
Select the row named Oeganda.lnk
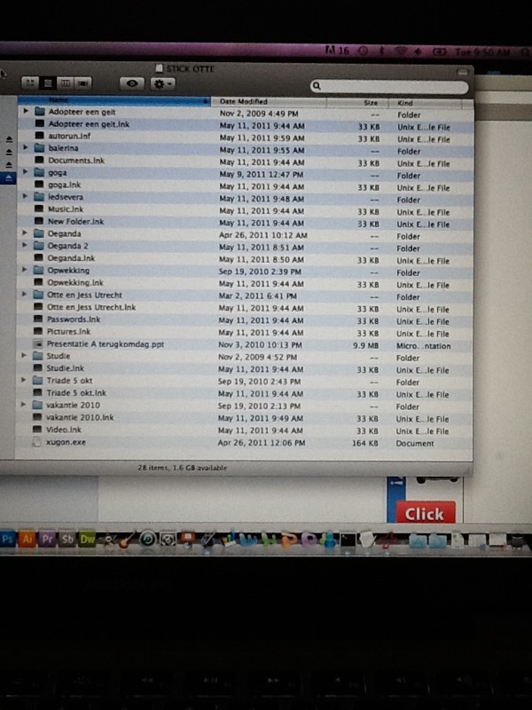(x=245, y=258)
